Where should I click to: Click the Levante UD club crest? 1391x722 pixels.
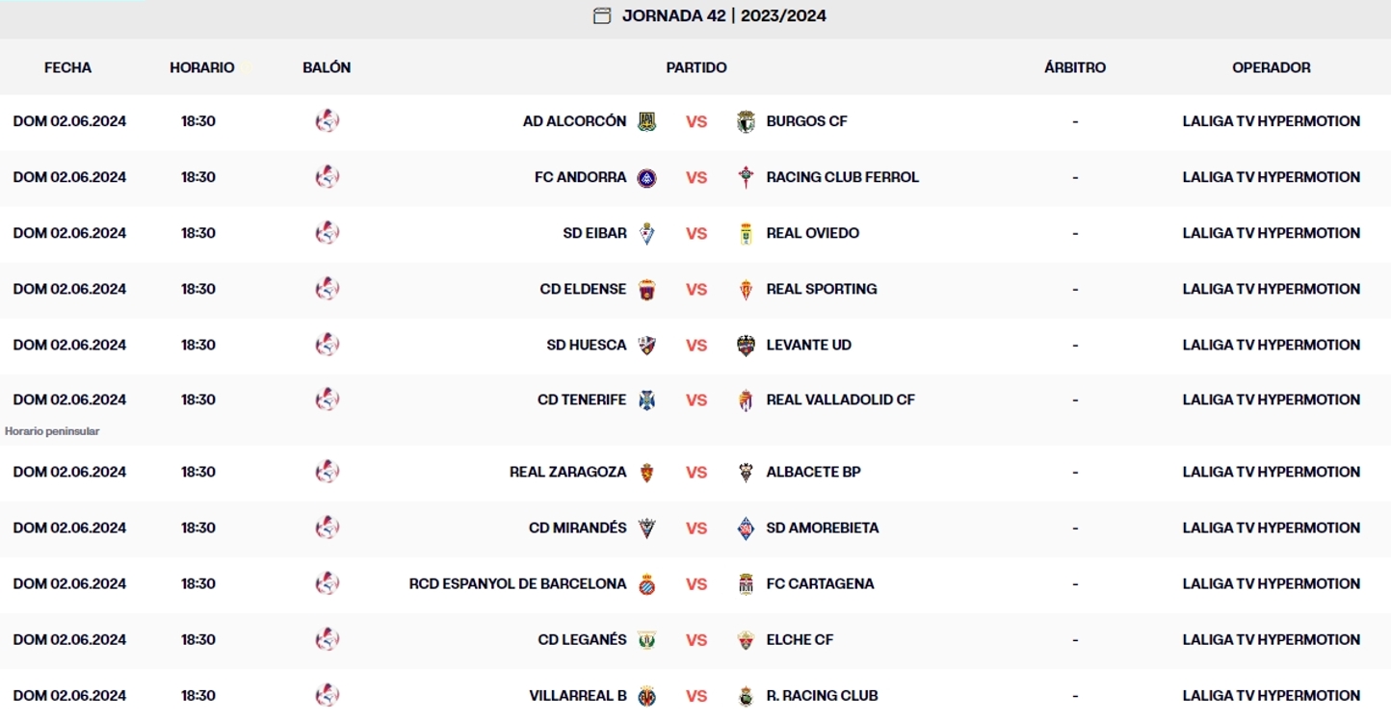pos(746,345)
